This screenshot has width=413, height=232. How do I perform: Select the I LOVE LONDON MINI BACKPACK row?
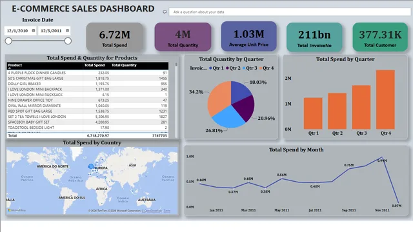tap(88, 89)
